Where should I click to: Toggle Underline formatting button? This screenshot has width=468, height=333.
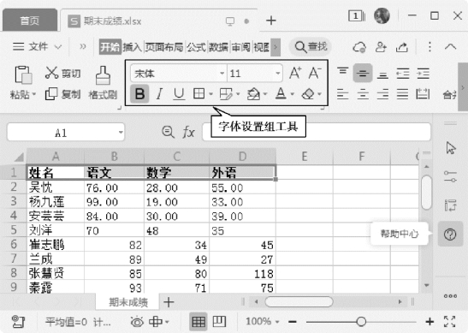pos(179,94)
